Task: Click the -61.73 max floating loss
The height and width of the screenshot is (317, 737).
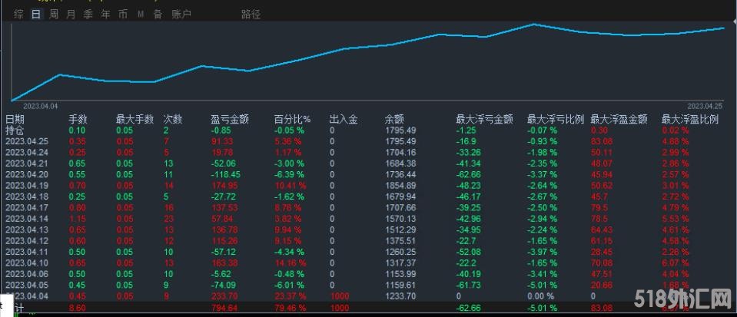Action: click(x=468, y=285)
